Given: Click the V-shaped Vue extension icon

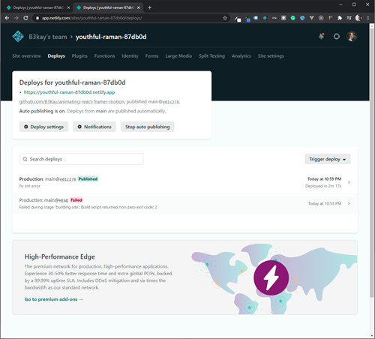Looking at the screenshot, I should [311, 18].
